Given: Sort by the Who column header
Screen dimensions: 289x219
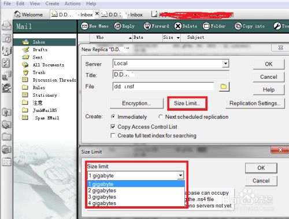Looking at the screenshot, I should point(100,37).
